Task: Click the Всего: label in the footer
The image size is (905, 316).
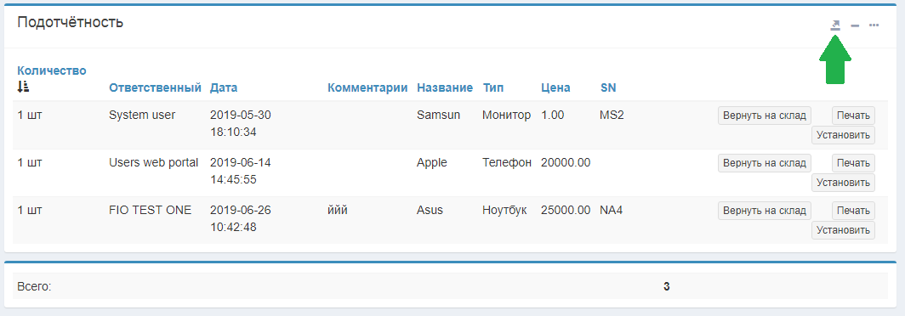Action: click(x=35, y=286)
